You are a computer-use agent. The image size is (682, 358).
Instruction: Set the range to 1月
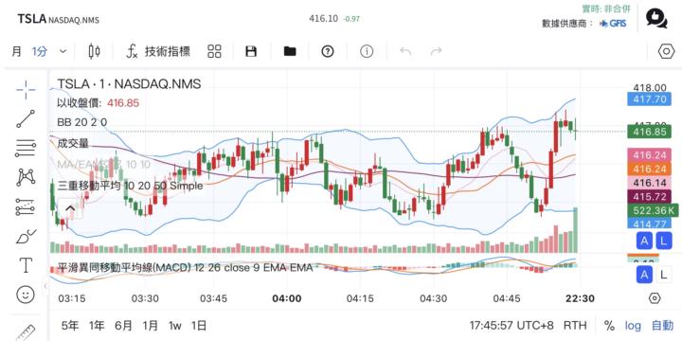tap(151, 326)
